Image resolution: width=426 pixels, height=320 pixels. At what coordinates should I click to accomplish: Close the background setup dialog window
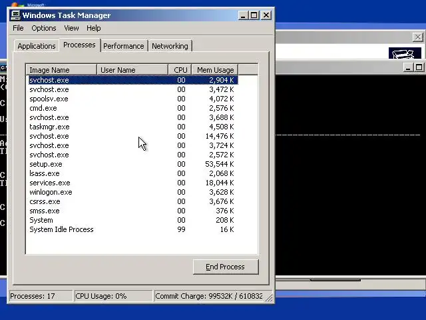(417, 37)
